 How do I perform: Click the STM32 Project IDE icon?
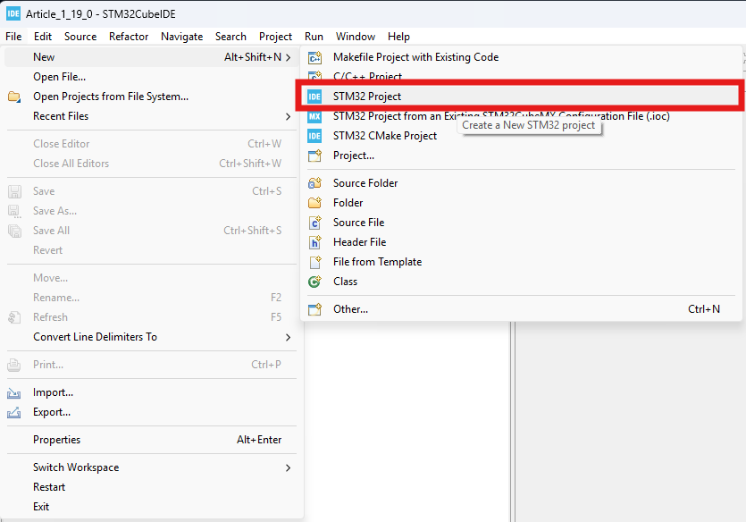click(314, 97)
